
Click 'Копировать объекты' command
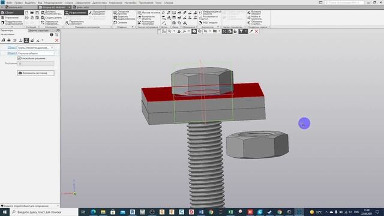(146, 17)
